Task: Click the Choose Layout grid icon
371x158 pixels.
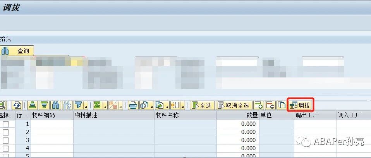Action: (175, 105)
